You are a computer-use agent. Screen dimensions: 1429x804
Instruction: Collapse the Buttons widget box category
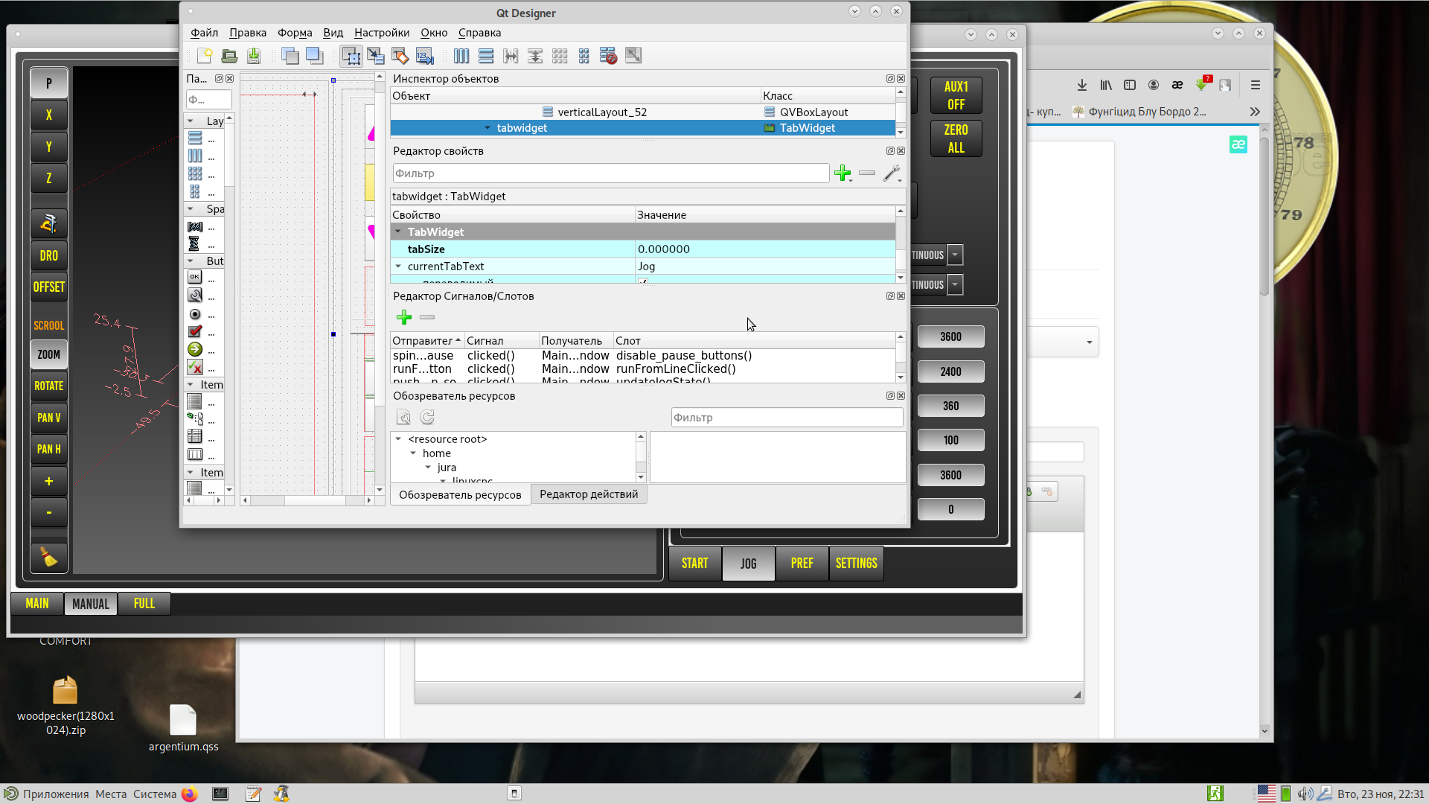click(x=191, y=261)
